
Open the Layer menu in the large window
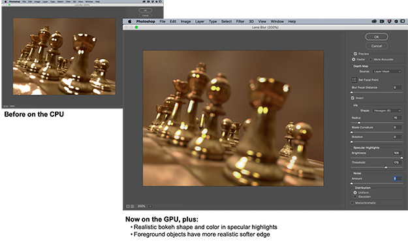pyautogui.click(x=200, y=22)
